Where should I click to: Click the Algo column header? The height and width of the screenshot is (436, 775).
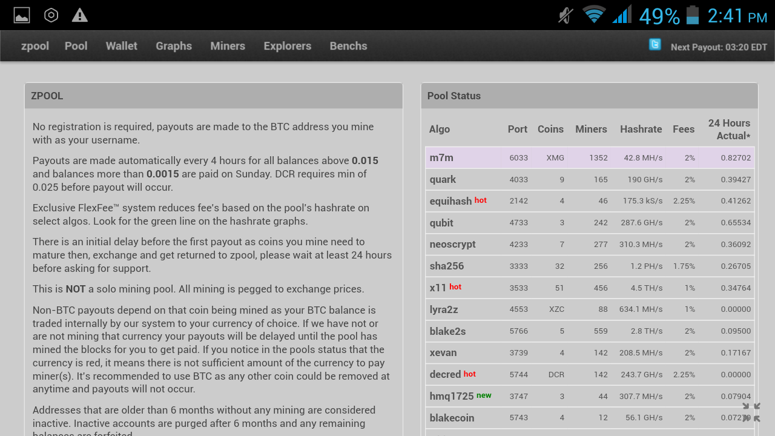click(440, 129)
